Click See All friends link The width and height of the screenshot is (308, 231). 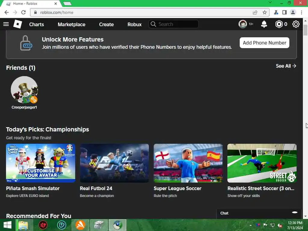point(286,66)
